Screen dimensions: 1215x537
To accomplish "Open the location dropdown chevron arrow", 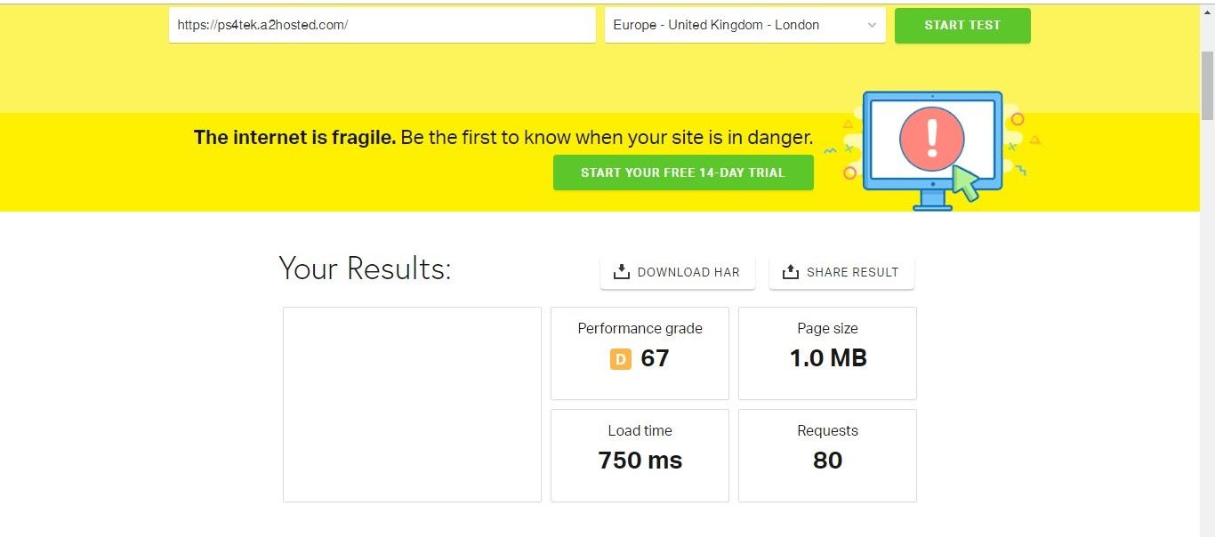I will pyautogui.click(x=872, y=26).
